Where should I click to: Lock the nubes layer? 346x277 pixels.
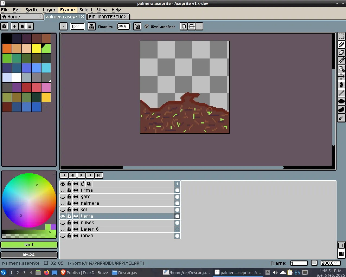click(69, 223)
